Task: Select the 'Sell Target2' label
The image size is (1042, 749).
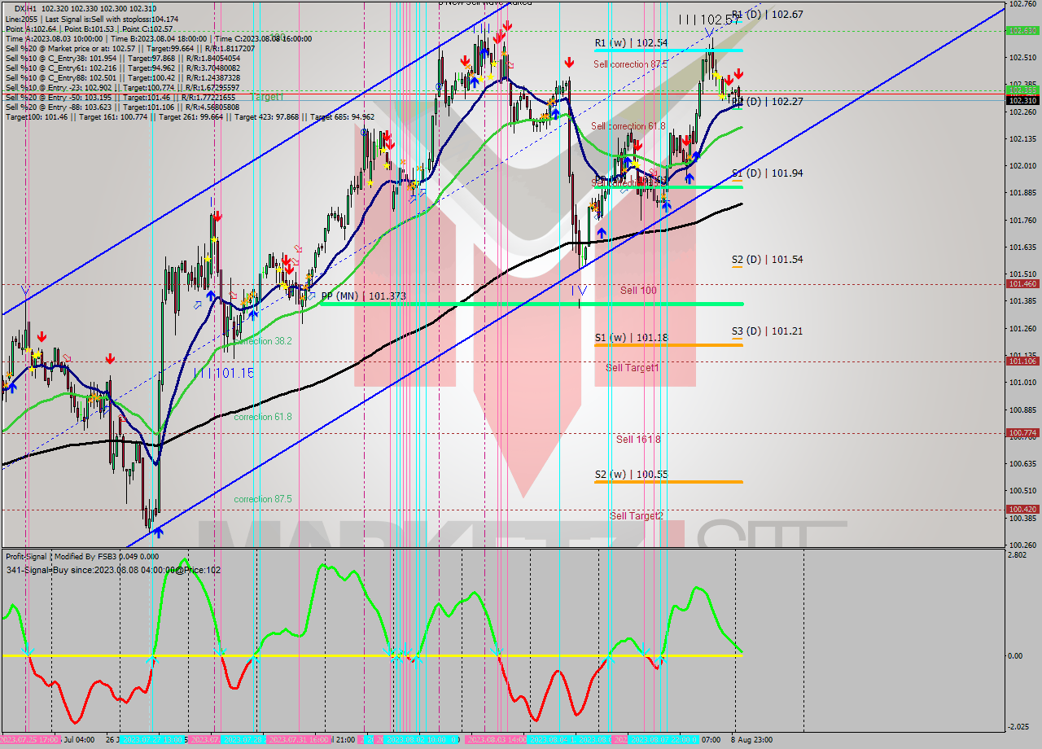Action: (637, 516)
